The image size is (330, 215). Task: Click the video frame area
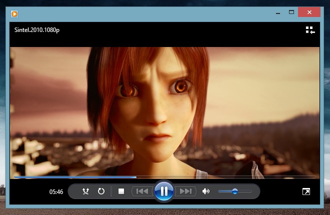[165, 113]
